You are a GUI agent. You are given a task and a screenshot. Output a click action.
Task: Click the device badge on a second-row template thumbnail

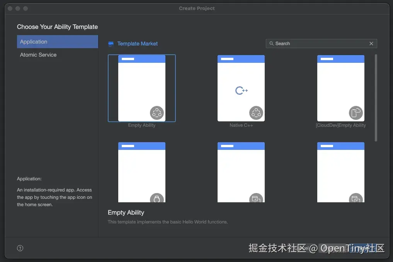[x=255, y=200]
